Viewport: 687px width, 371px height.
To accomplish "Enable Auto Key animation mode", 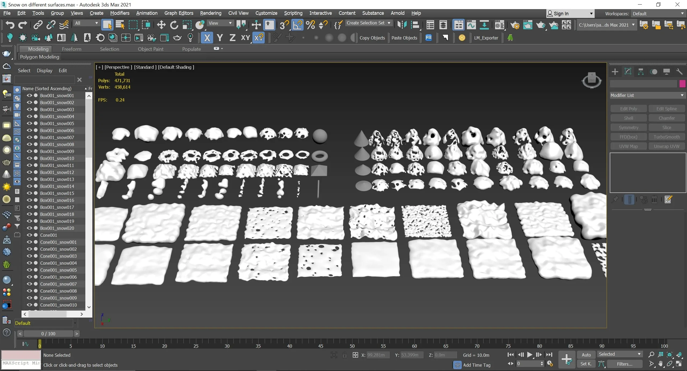I will pyautogui.click(x=586, y=355).
